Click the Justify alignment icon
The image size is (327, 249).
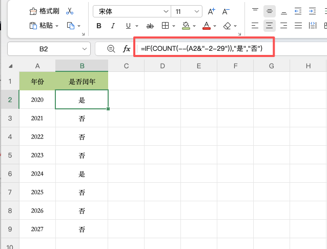click(298, 26)
